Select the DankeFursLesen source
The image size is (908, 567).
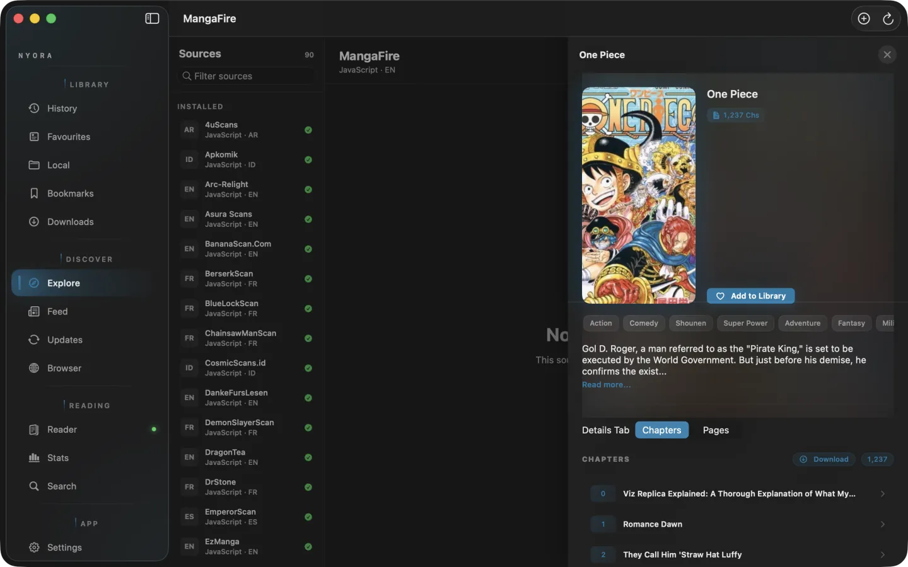[246, 398]
